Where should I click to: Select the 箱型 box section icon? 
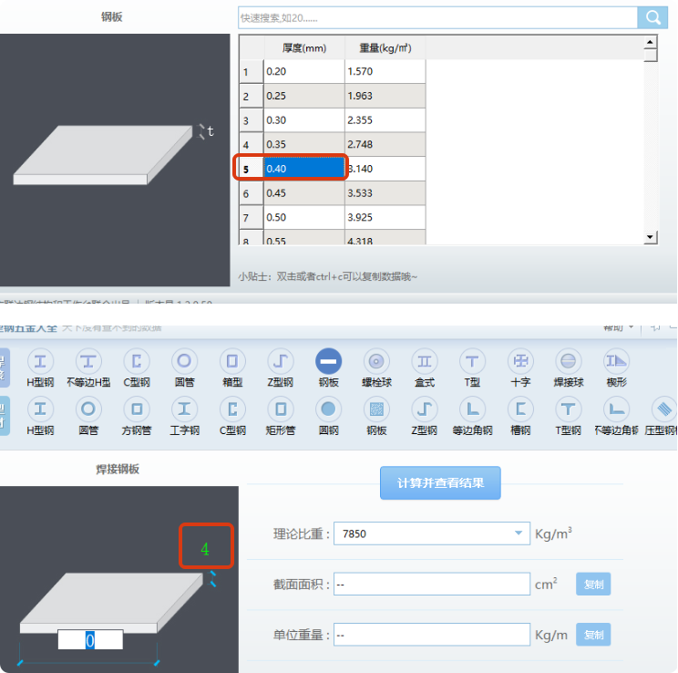click(232, 361)
